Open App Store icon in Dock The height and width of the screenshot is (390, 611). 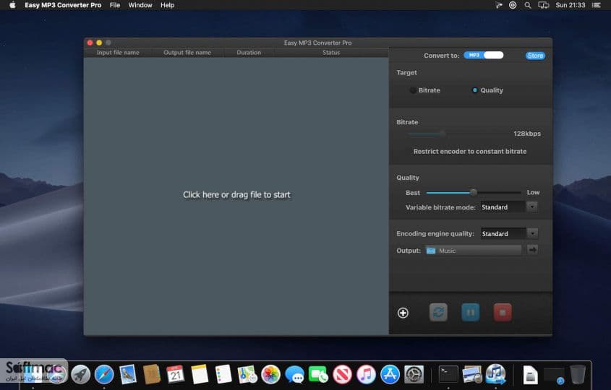coord(390,375)
